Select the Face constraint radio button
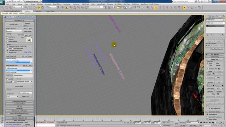Screen dimensions: 226x127 208,65
